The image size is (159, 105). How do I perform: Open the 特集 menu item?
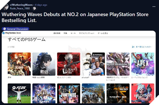[x=65, y=33]
